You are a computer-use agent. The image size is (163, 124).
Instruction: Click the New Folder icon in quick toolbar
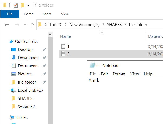(22, 5)
